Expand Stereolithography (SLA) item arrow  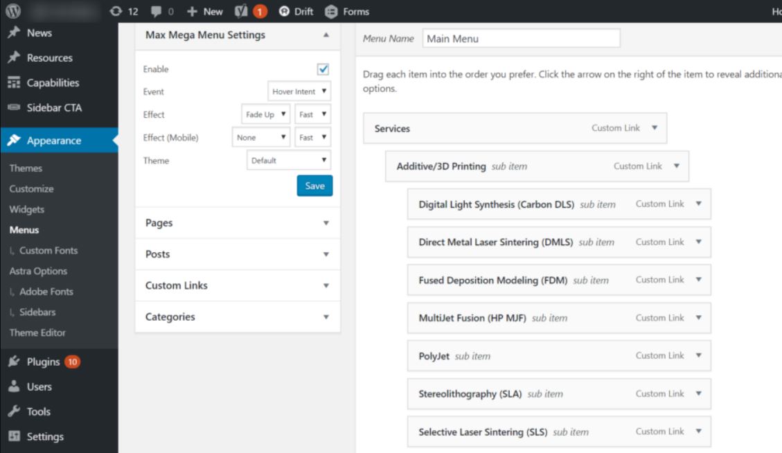pos(698,393)
